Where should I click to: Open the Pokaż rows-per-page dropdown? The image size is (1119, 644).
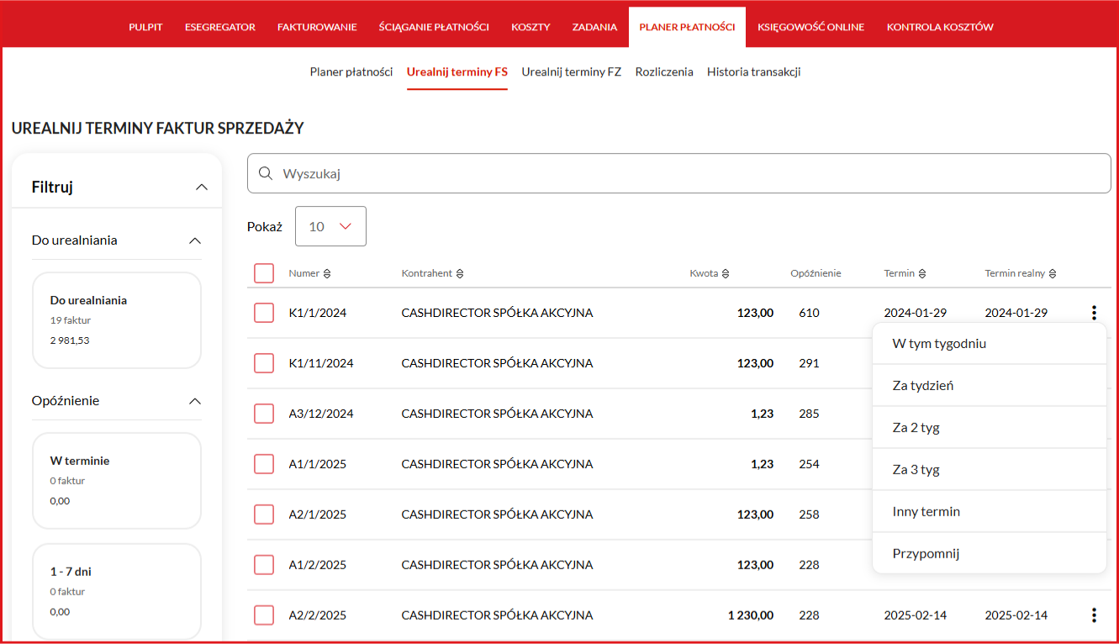[330, 226]
